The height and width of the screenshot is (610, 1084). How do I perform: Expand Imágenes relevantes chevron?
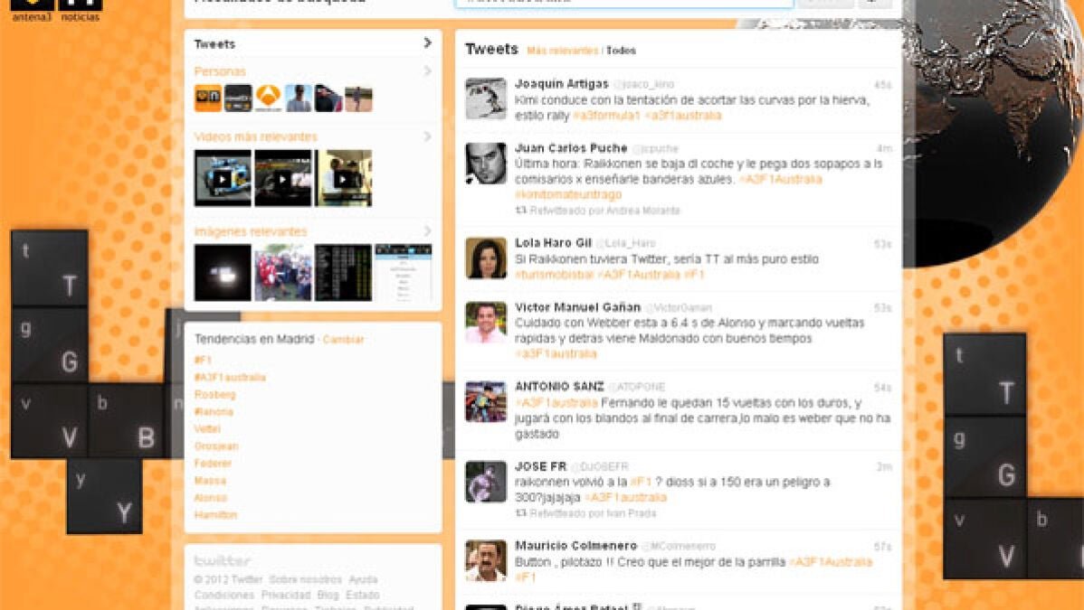coord(427,231)
